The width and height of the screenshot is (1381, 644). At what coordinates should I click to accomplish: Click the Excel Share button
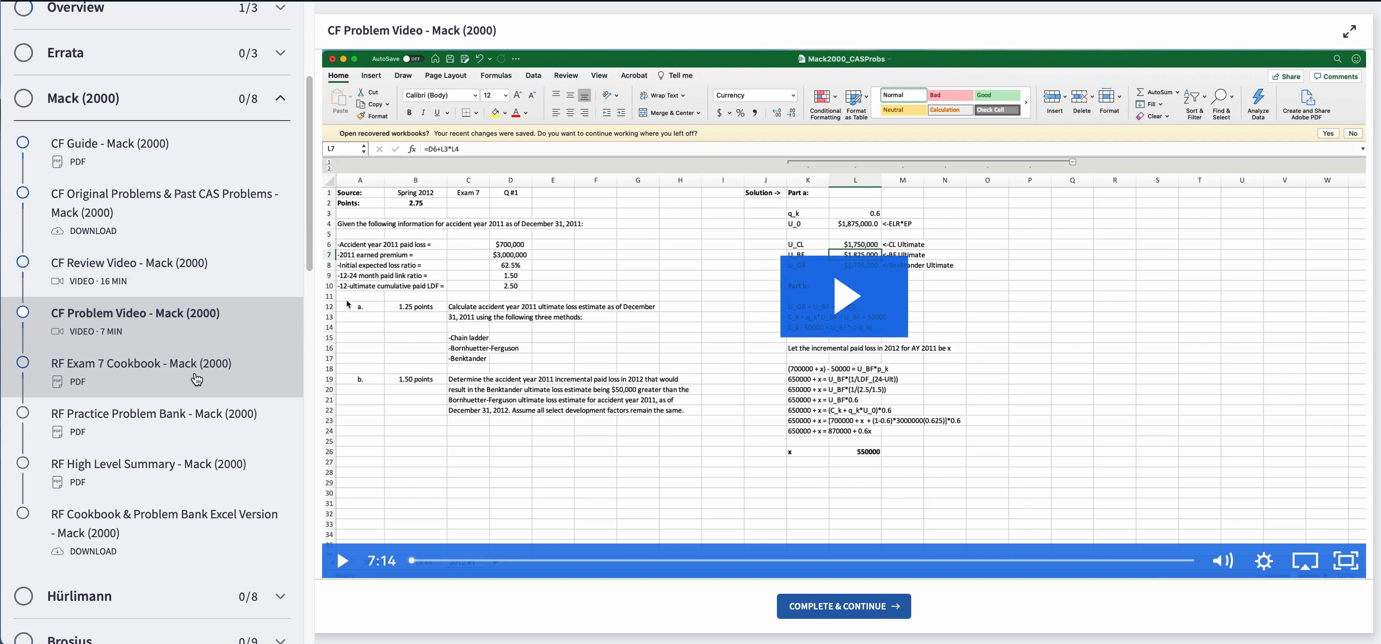[1286, 77]
